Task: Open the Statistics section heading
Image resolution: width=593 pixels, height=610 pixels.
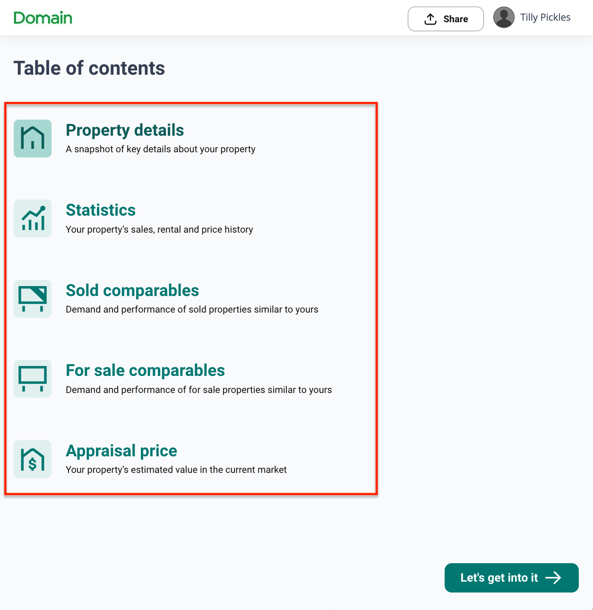Action: tap(101, 210)
